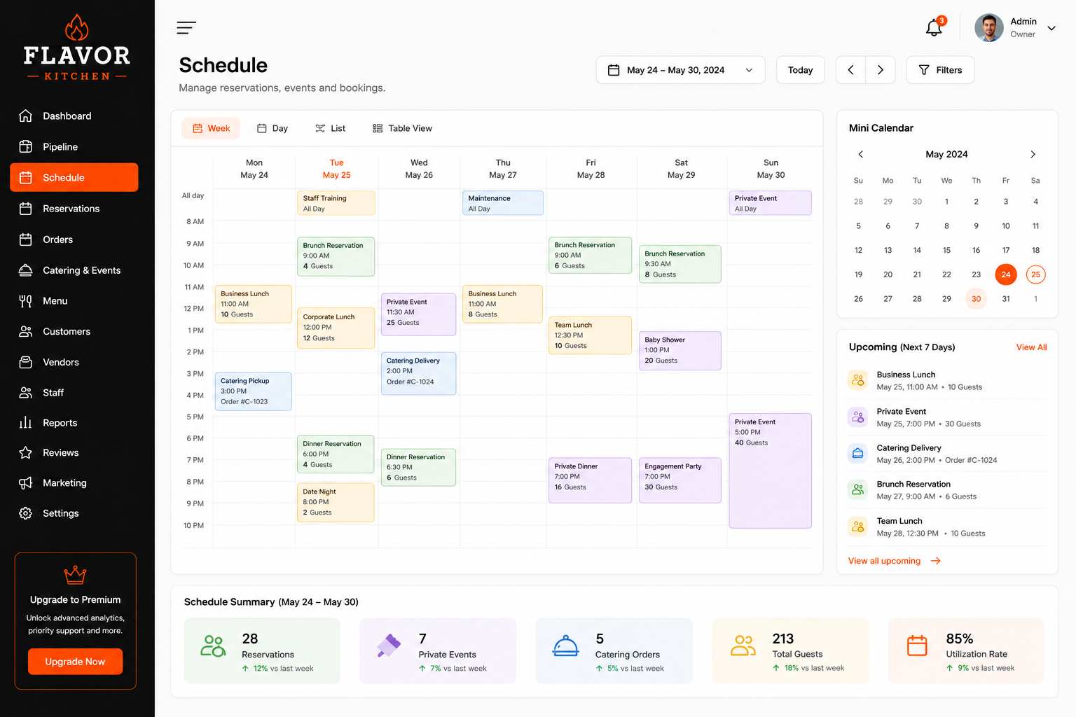
Task: Open the May 24 – May 30 date range dropdown
Action: pos(680,70)
